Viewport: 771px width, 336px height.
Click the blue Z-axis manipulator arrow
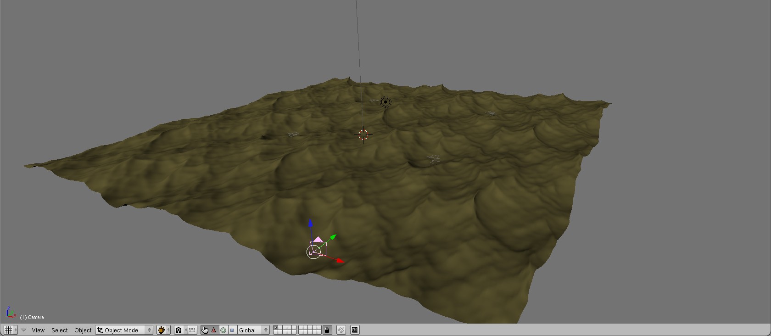pos(311,223)
